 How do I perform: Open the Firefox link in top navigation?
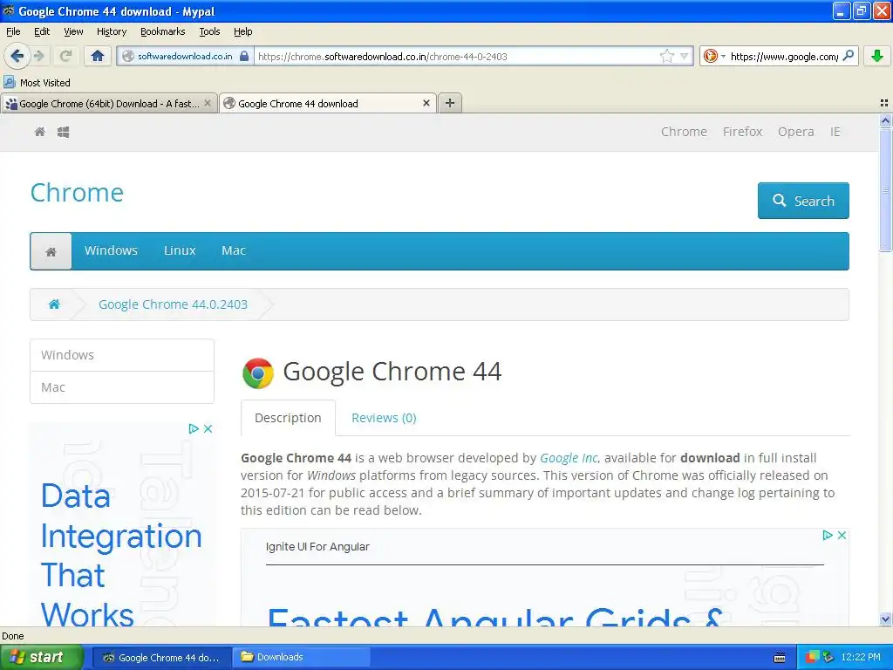(x=742, y=132)
